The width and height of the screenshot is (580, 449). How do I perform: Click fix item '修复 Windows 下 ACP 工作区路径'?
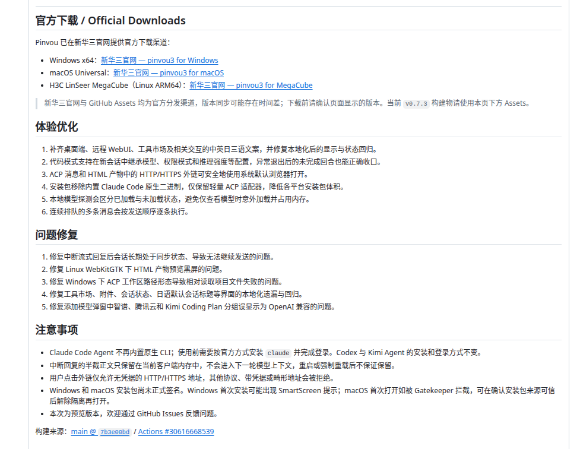(166, 282)
